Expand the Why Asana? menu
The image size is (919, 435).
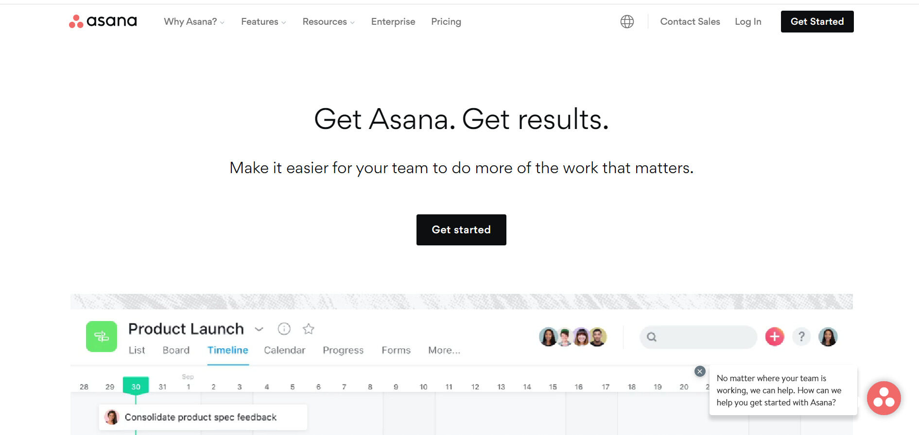tap(194, 22)
